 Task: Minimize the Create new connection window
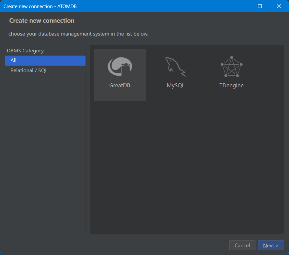[x=241, y=6]
